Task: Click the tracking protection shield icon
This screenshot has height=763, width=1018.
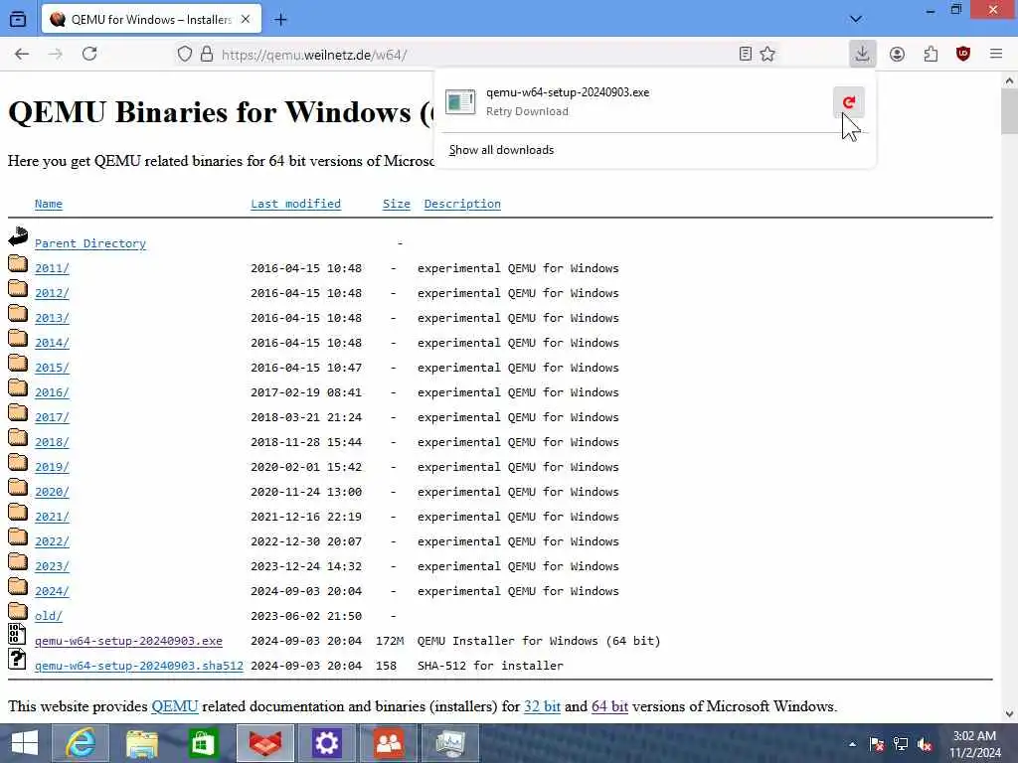Action: [x=185, y=54]
